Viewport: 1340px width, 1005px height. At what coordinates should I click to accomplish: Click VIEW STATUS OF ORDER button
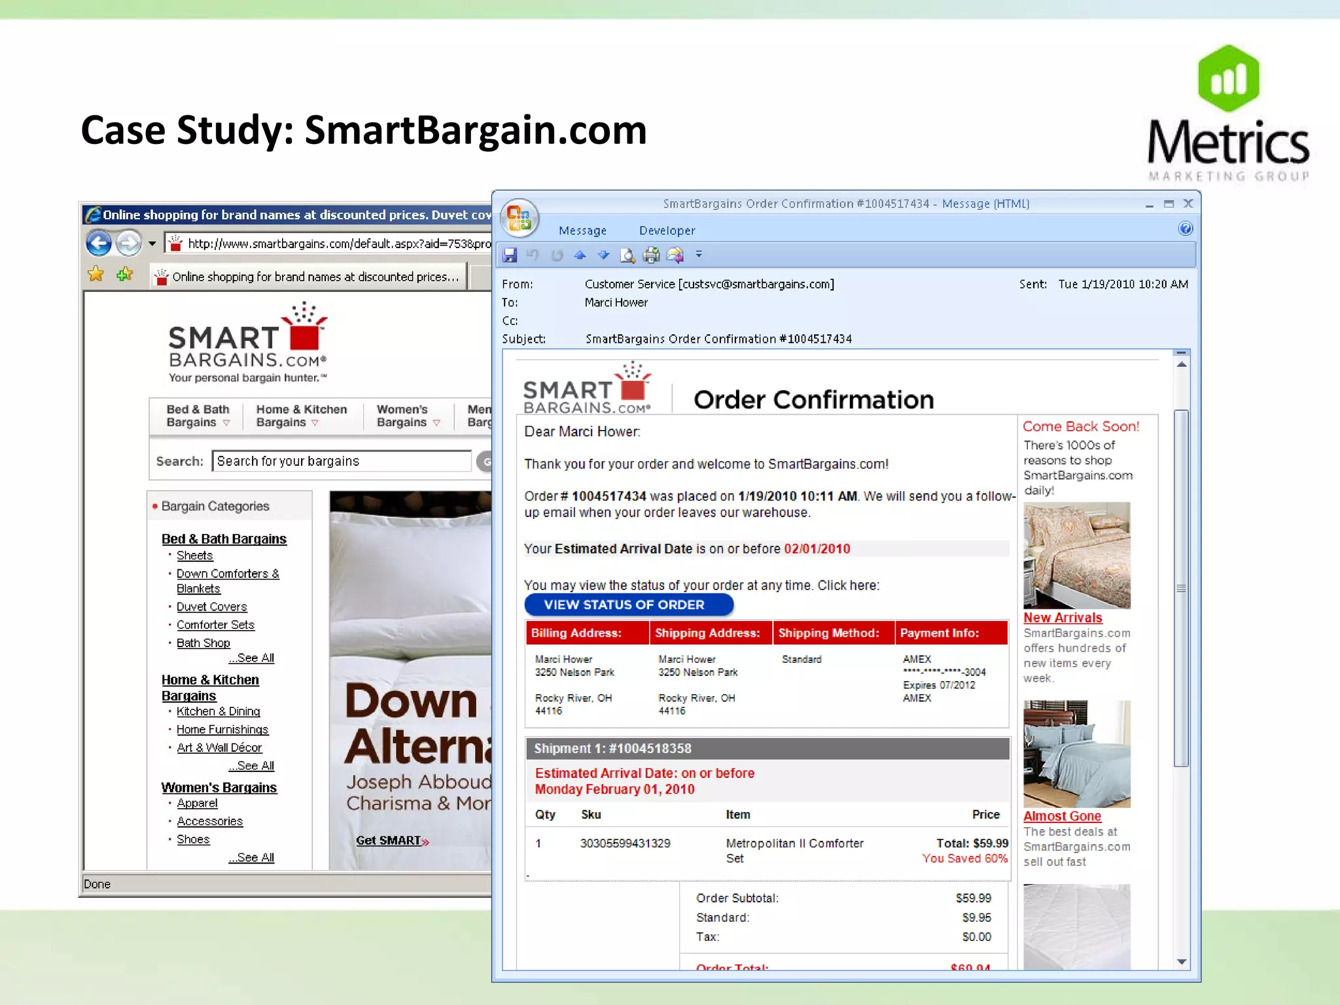tap(629, 605)
